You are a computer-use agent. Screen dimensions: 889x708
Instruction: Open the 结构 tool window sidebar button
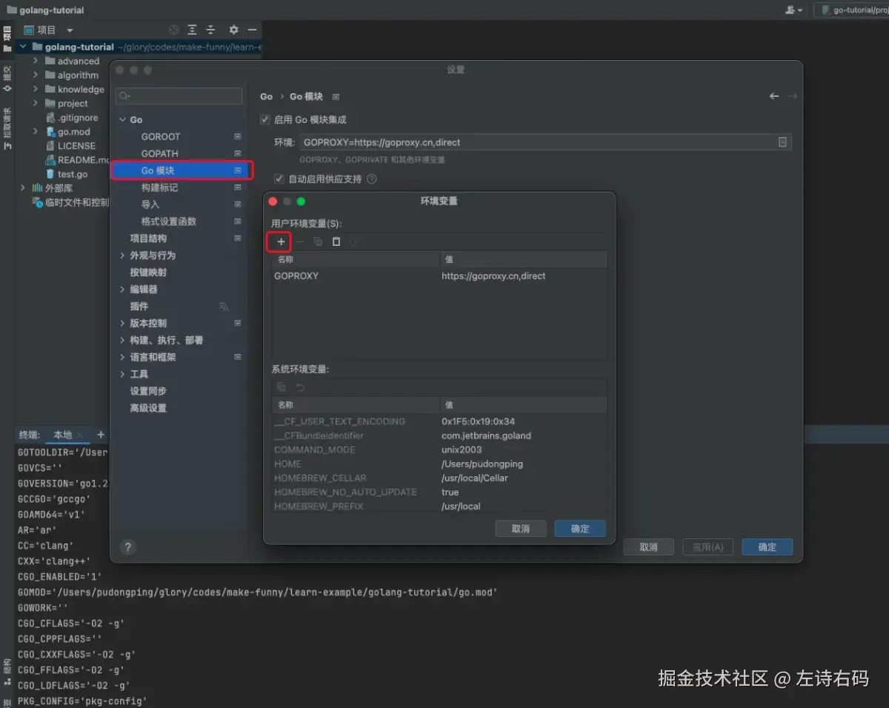7,671
